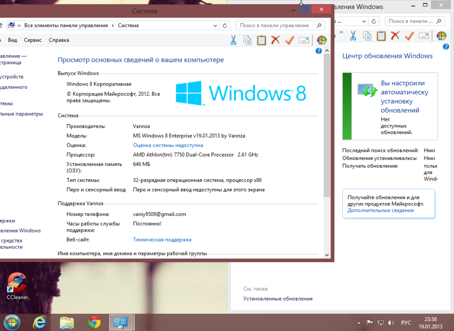
Task: Click orange checkmark icon in Windows Update window
Action: pyautogui.click(x=409, y=36)
